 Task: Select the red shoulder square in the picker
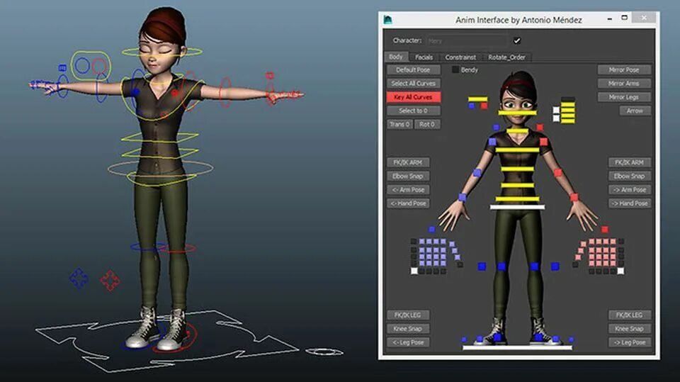(544, 142)
